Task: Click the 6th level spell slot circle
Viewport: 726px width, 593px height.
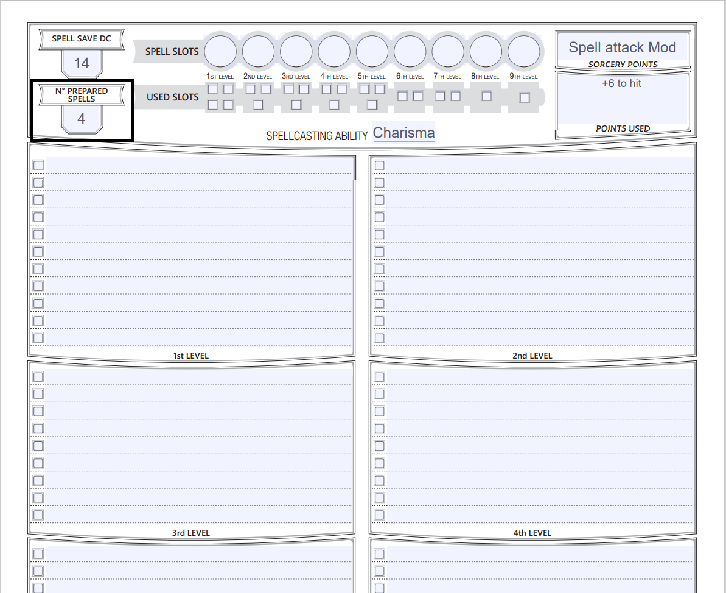Action: tap(410, 51)
